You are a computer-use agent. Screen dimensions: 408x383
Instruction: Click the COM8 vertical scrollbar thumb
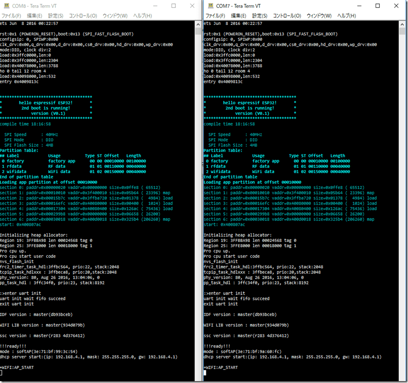(x=198, y=31)
